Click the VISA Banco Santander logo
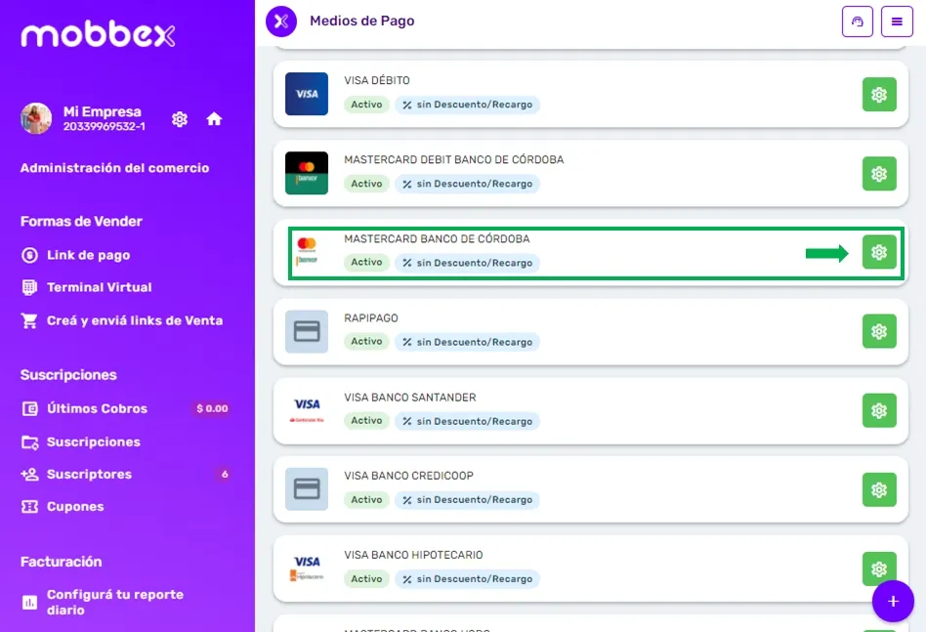Image resolution: width=926 pixels, height=632 pixels. tap(307, 410)
